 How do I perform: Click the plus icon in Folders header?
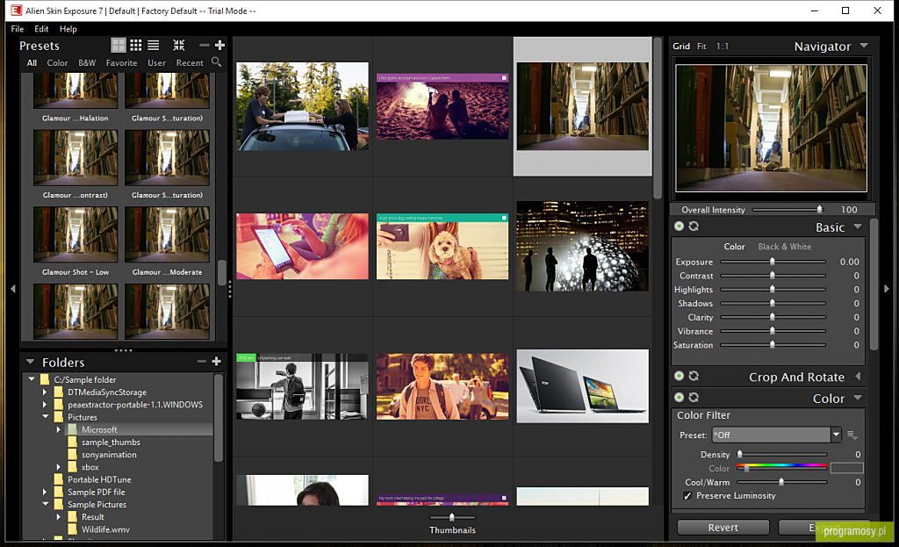click(x=216, y=361)
